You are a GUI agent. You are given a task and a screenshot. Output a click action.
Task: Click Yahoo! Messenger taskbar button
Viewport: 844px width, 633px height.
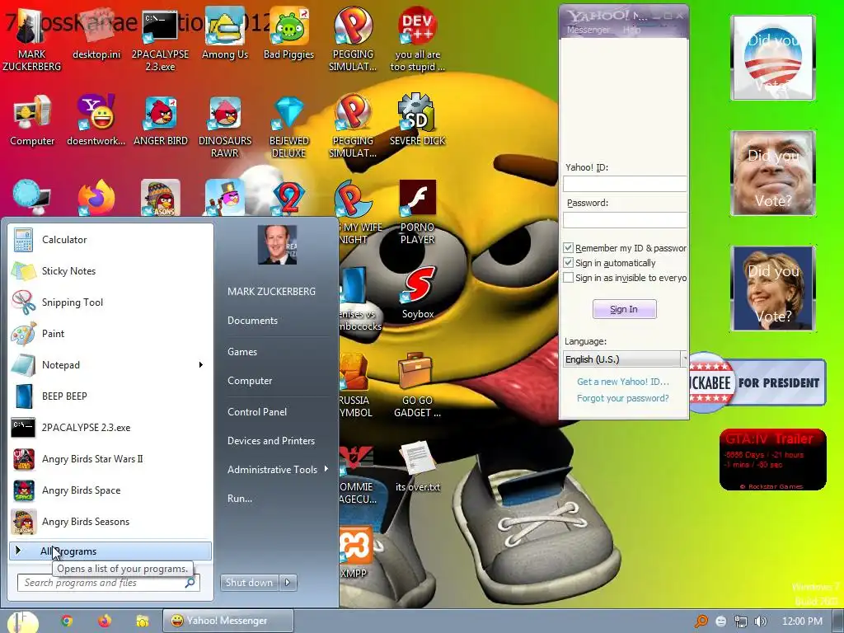228,621
